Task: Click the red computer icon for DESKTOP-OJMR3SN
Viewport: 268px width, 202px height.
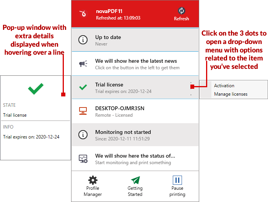Action: coord(83,111)
